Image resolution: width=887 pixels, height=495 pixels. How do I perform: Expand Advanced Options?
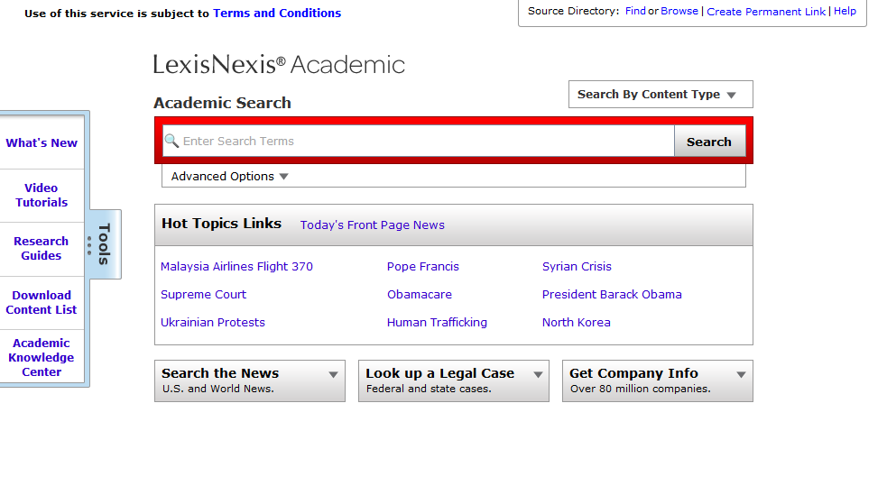229,177
